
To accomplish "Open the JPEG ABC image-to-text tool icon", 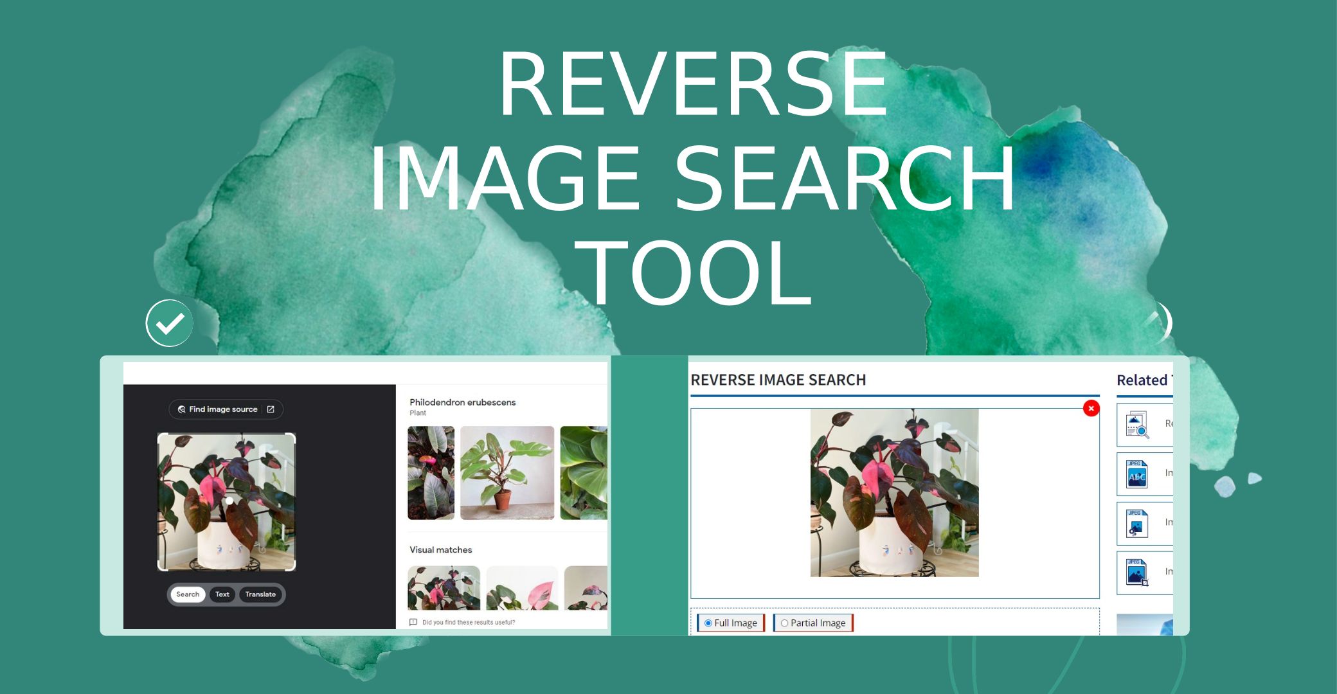I will (x=1136, y=474).
